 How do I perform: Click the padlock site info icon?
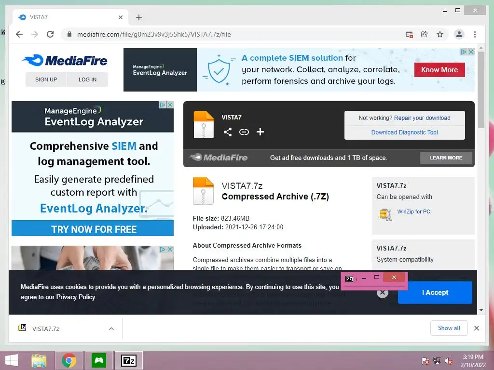point(69,34)
